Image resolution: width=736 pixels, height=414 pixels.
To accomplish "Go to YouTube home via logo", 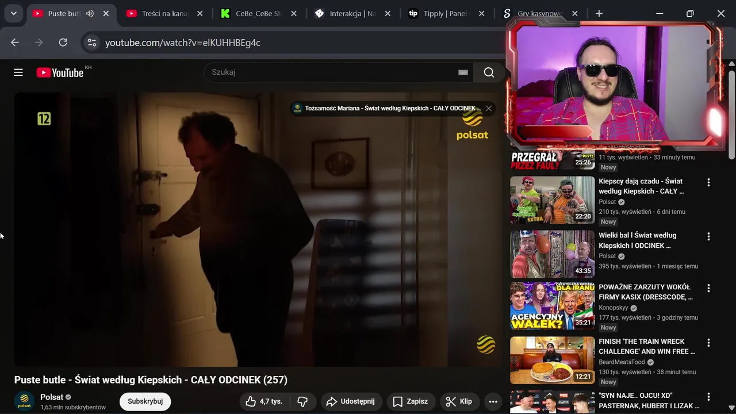I will 60,72.
